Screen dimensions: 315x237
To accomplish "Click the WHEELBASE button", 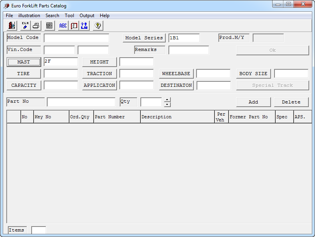I will [176, 74].
